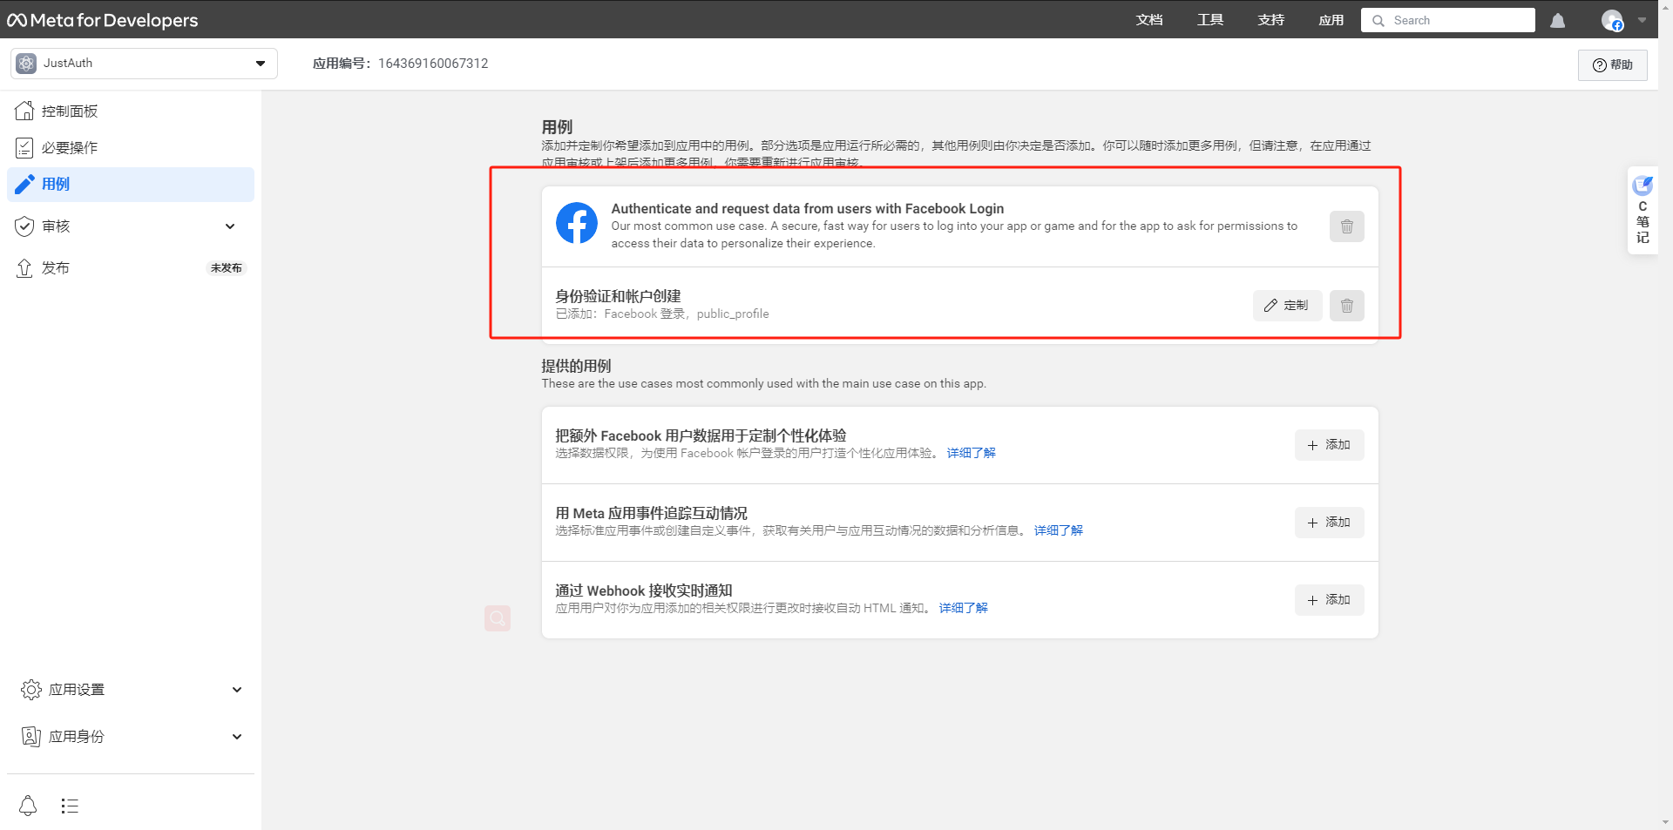Expand the 应用设置 section
This screenshot has width=1673, height=830.
coord(131,690)
